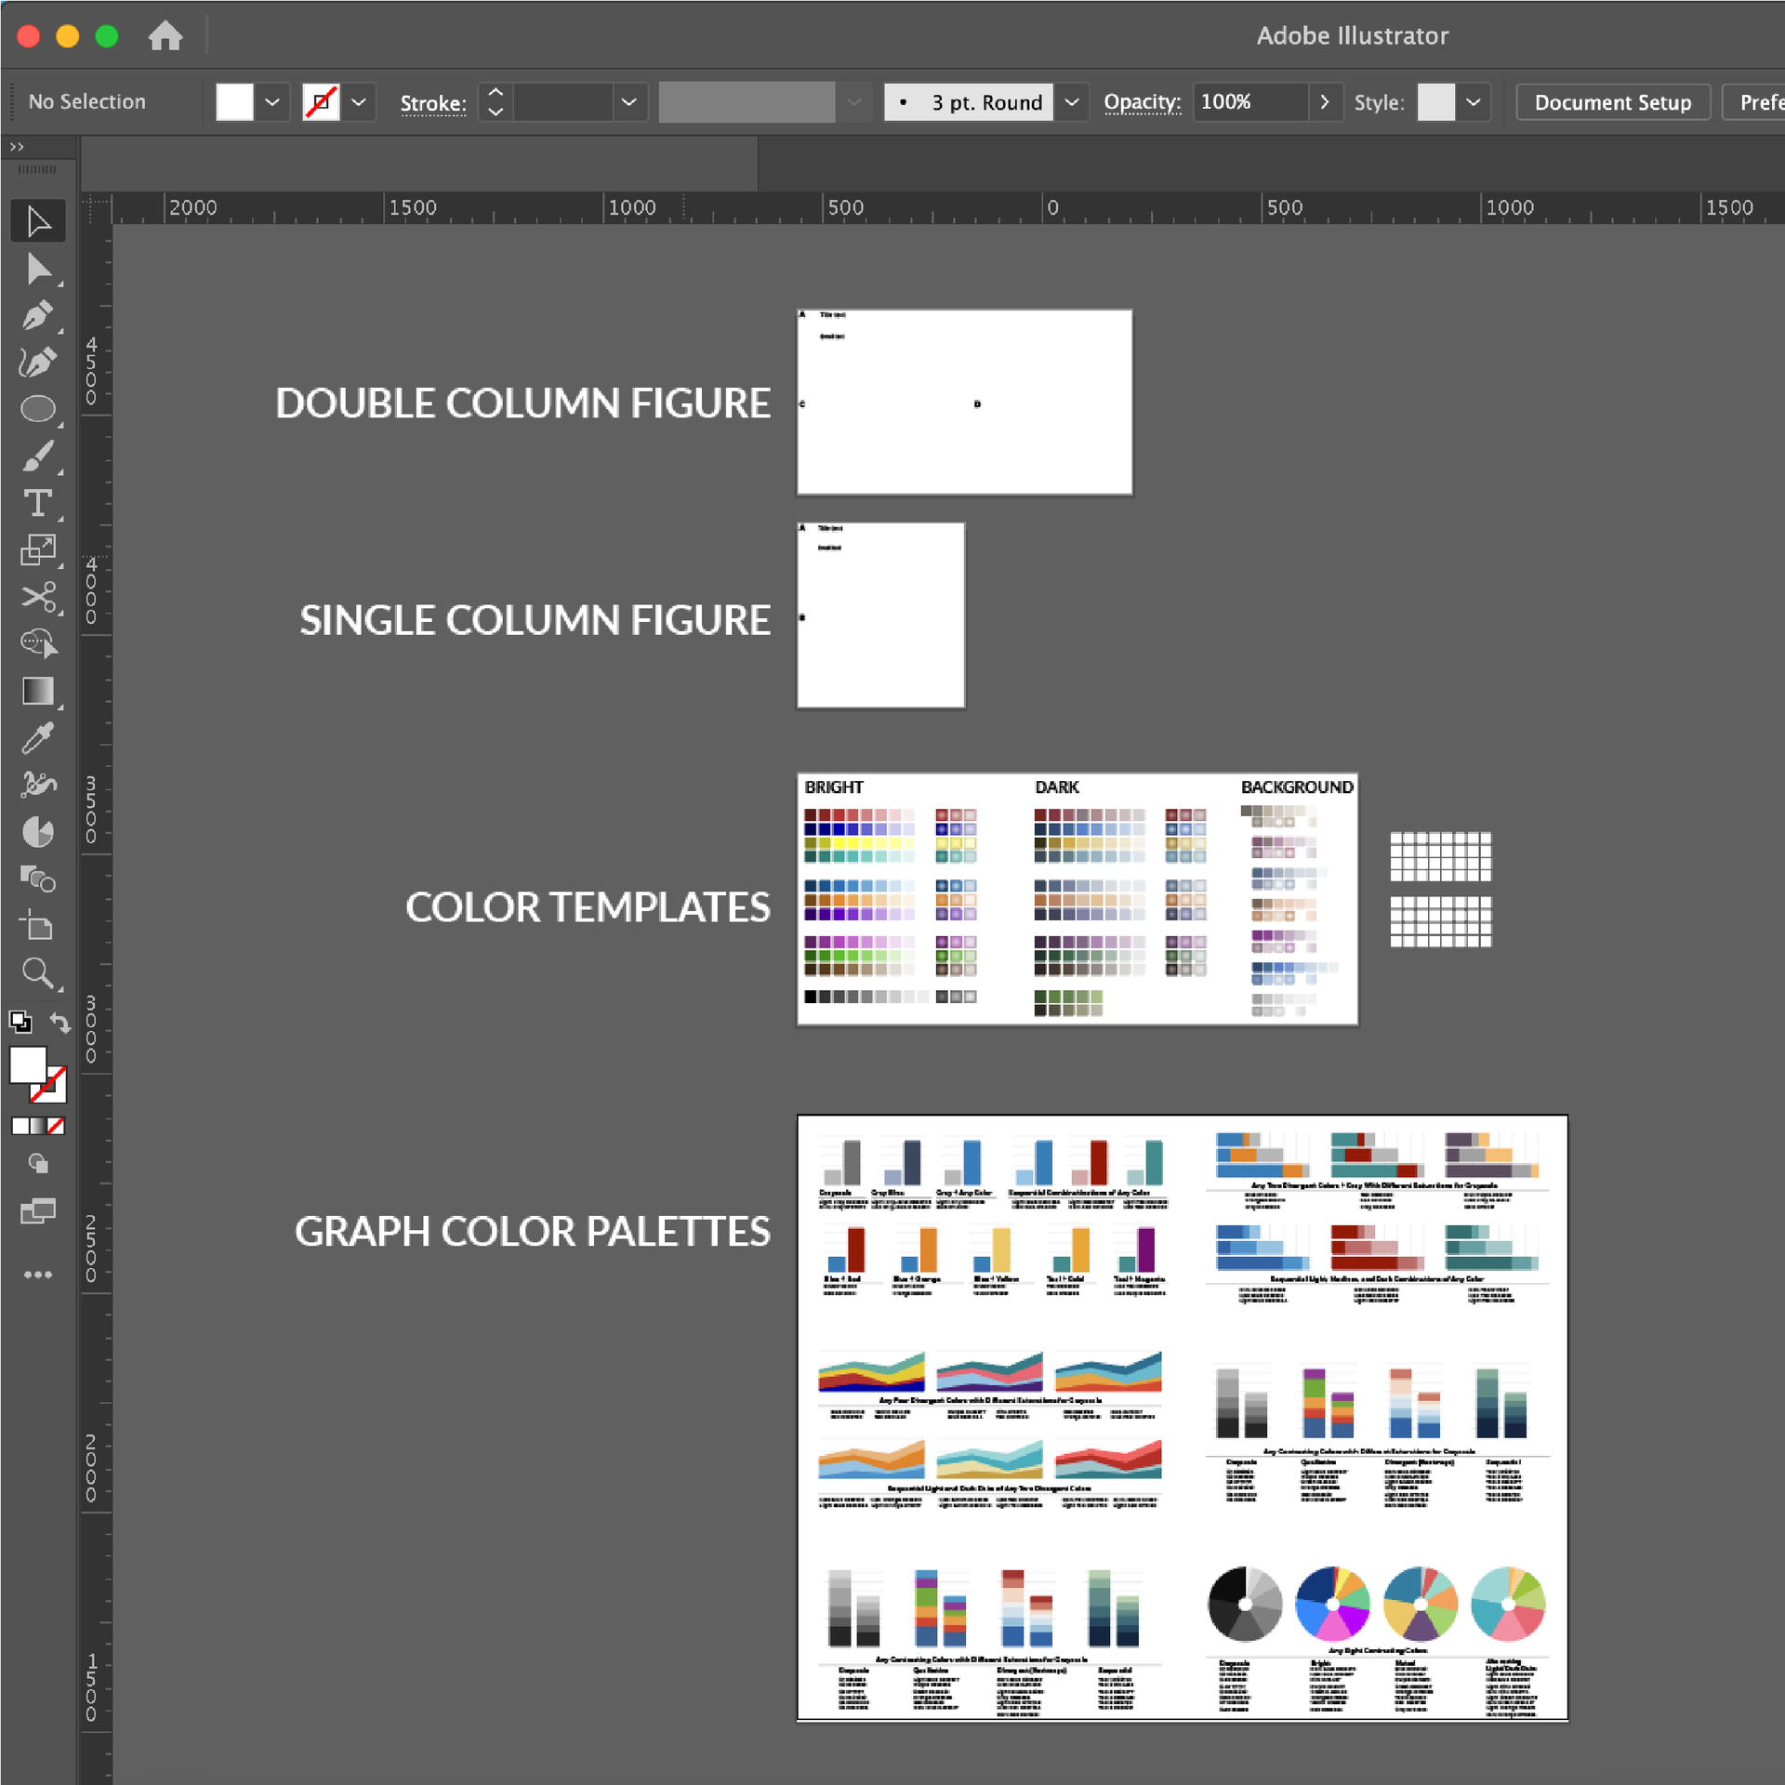The image size is (1785, 1785).
Task: Select the Pen tool
Action: pos(38,316)
